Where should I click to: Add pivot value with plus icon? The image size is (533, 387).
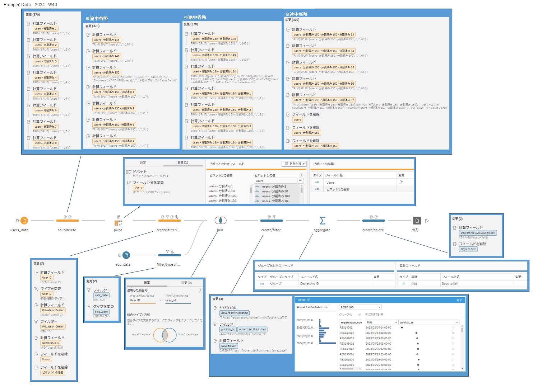pyautogui.click(x=301, y=175)
